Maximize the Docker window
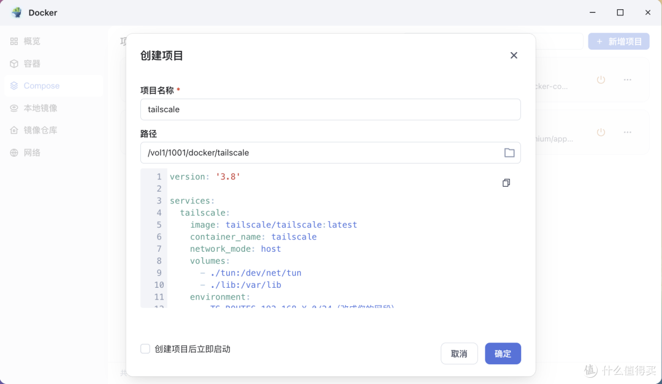Image resolution: width=662 pixels, height=384 pixels. click(x=620, y=12)
